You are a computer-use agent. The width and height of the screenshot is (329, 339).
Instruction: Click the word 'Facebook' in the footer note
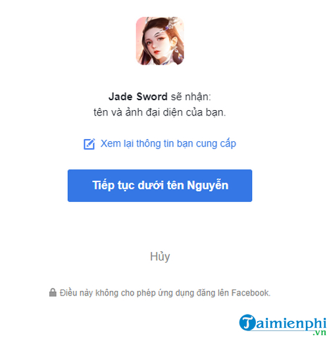tap(251, 293)
